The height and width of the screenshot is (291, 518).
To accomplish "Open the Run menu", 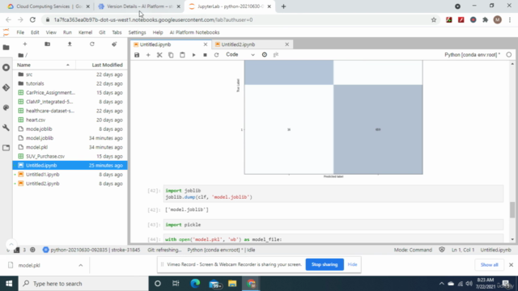I will tap(67, 32).
